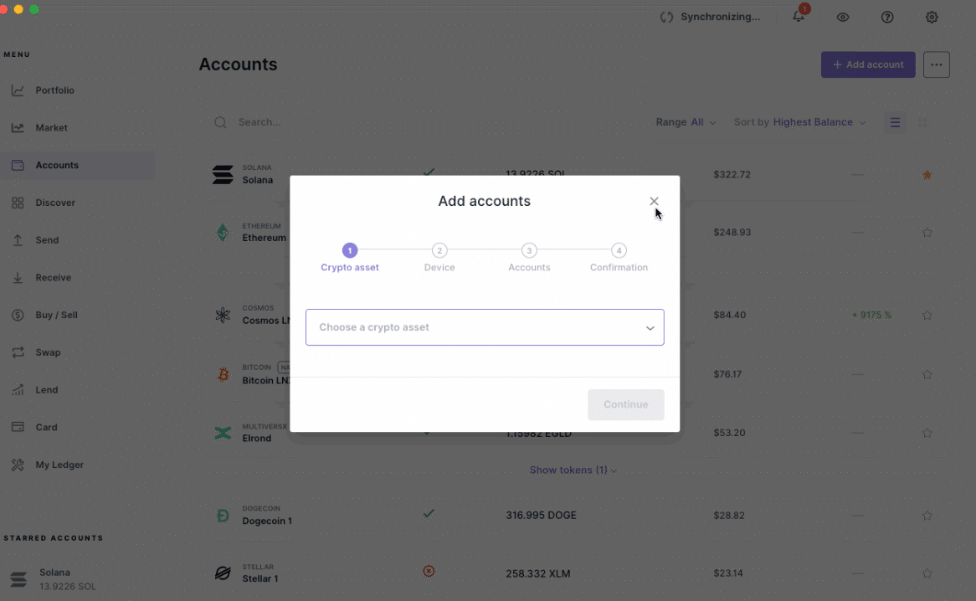Select Receive in the left menu
Screen dimensions: 976x601
(x=54, y=277)
